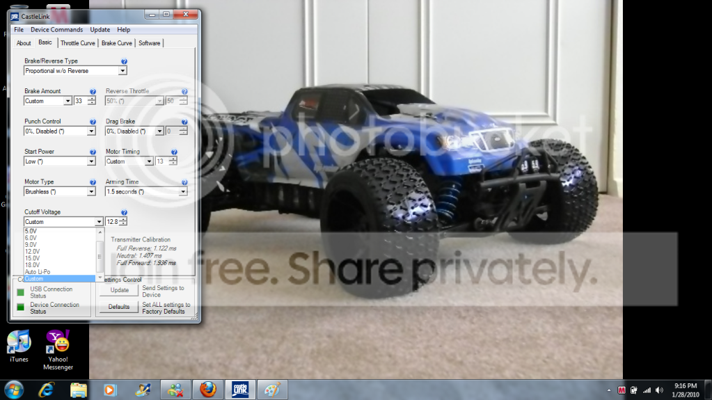The height and width of the screenshot is (400, 712).
Task: Open Windows Live Messenger taskbar icon
Action: pyautogui.click(x=175, y=390)
